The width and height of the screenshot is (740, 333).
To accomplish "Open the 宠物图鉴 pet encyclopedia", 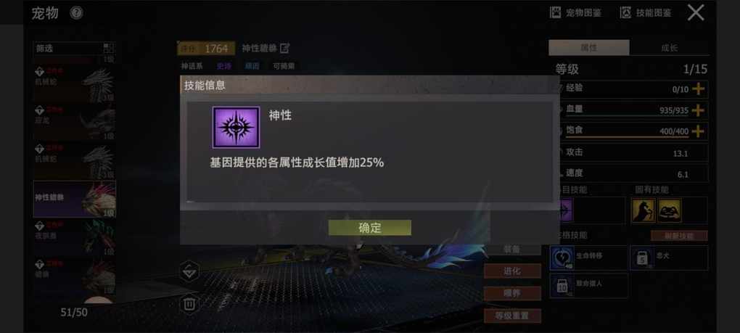I will coord(576,13).
